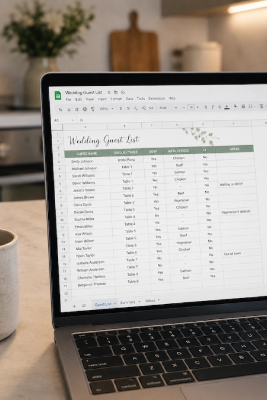Switch to the Summary sheet tab
This screenshot has width=267, height=400.
pyautogui.click(x=128, y=302)
